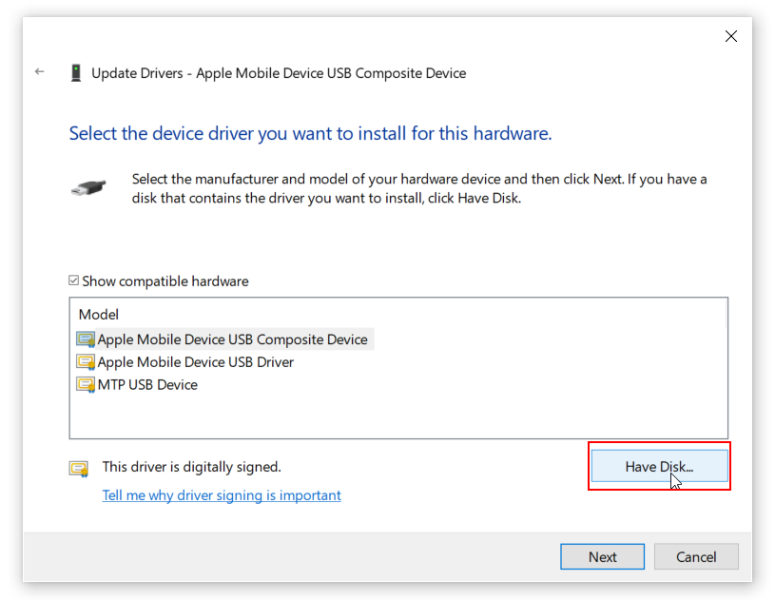Click the Have Disk button
Screen dimensions: 775x600
pos(659,466)
